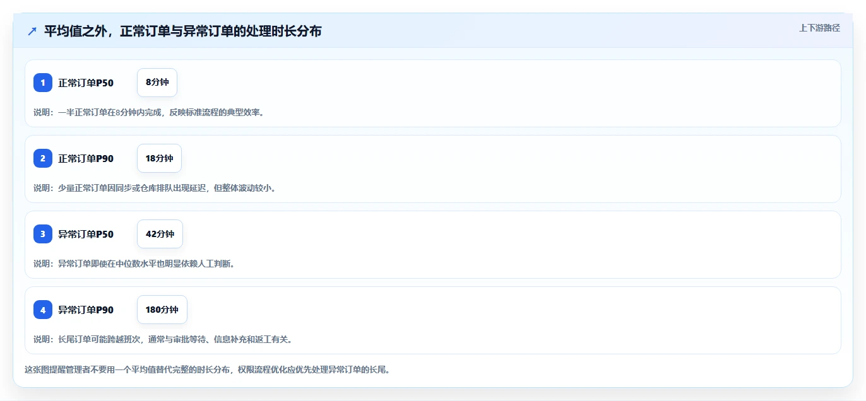Click the 18分钟 value pill

tap(159, 158)
